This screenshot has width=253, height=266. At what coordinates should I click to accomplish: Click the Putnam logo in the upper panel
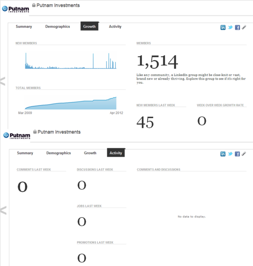(16, 9)
